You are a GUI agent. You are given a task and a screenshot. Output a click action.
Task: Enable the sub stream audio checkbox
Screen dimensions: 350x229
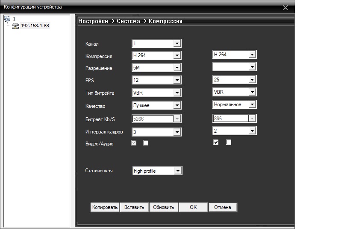(229, 142)
